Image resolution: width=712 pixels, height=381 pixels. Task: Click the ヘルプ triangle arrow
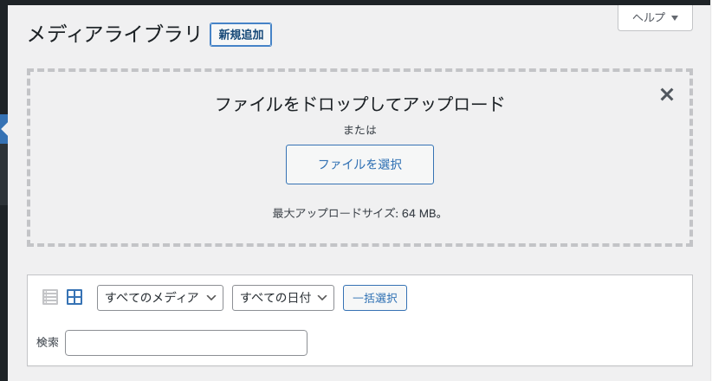(675, 17)
